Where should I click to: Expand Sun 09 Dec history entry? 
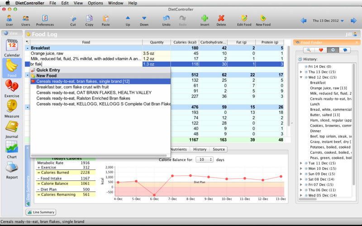[x=301, y=174]
